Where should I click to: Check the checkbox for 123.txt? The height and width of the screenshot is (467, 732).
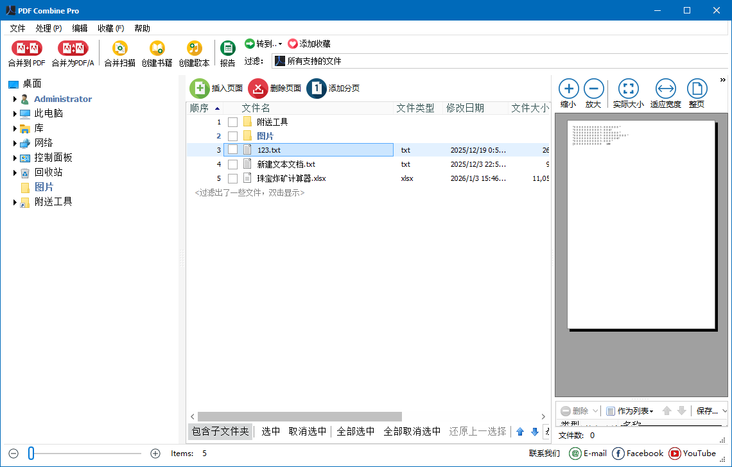point(233,149)
